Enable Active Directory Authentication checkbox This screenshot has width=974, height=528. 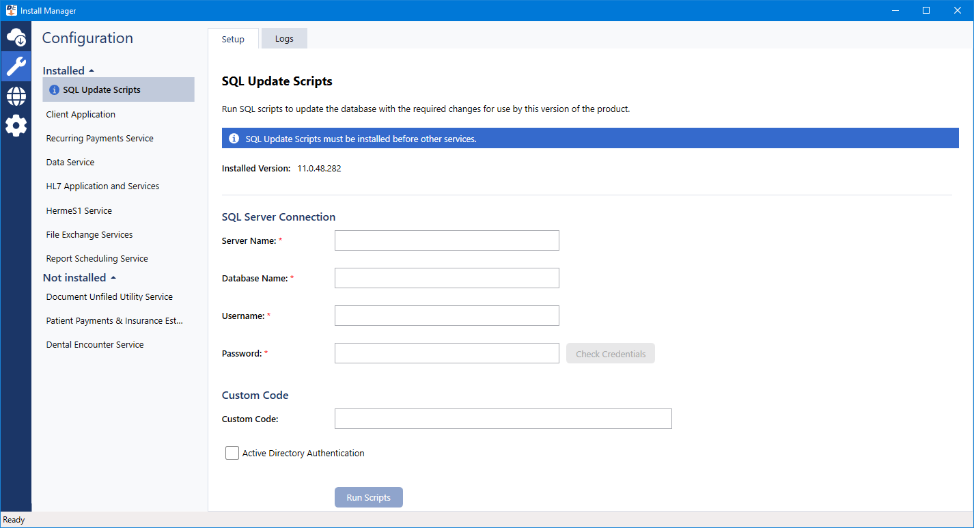[232, 453]
